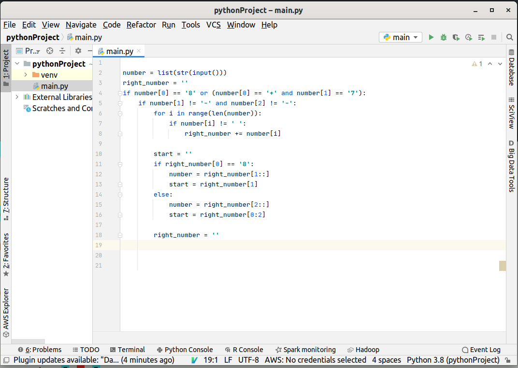Open the SciView tool window
Screen dimensions: 518x368
[511, 113]
